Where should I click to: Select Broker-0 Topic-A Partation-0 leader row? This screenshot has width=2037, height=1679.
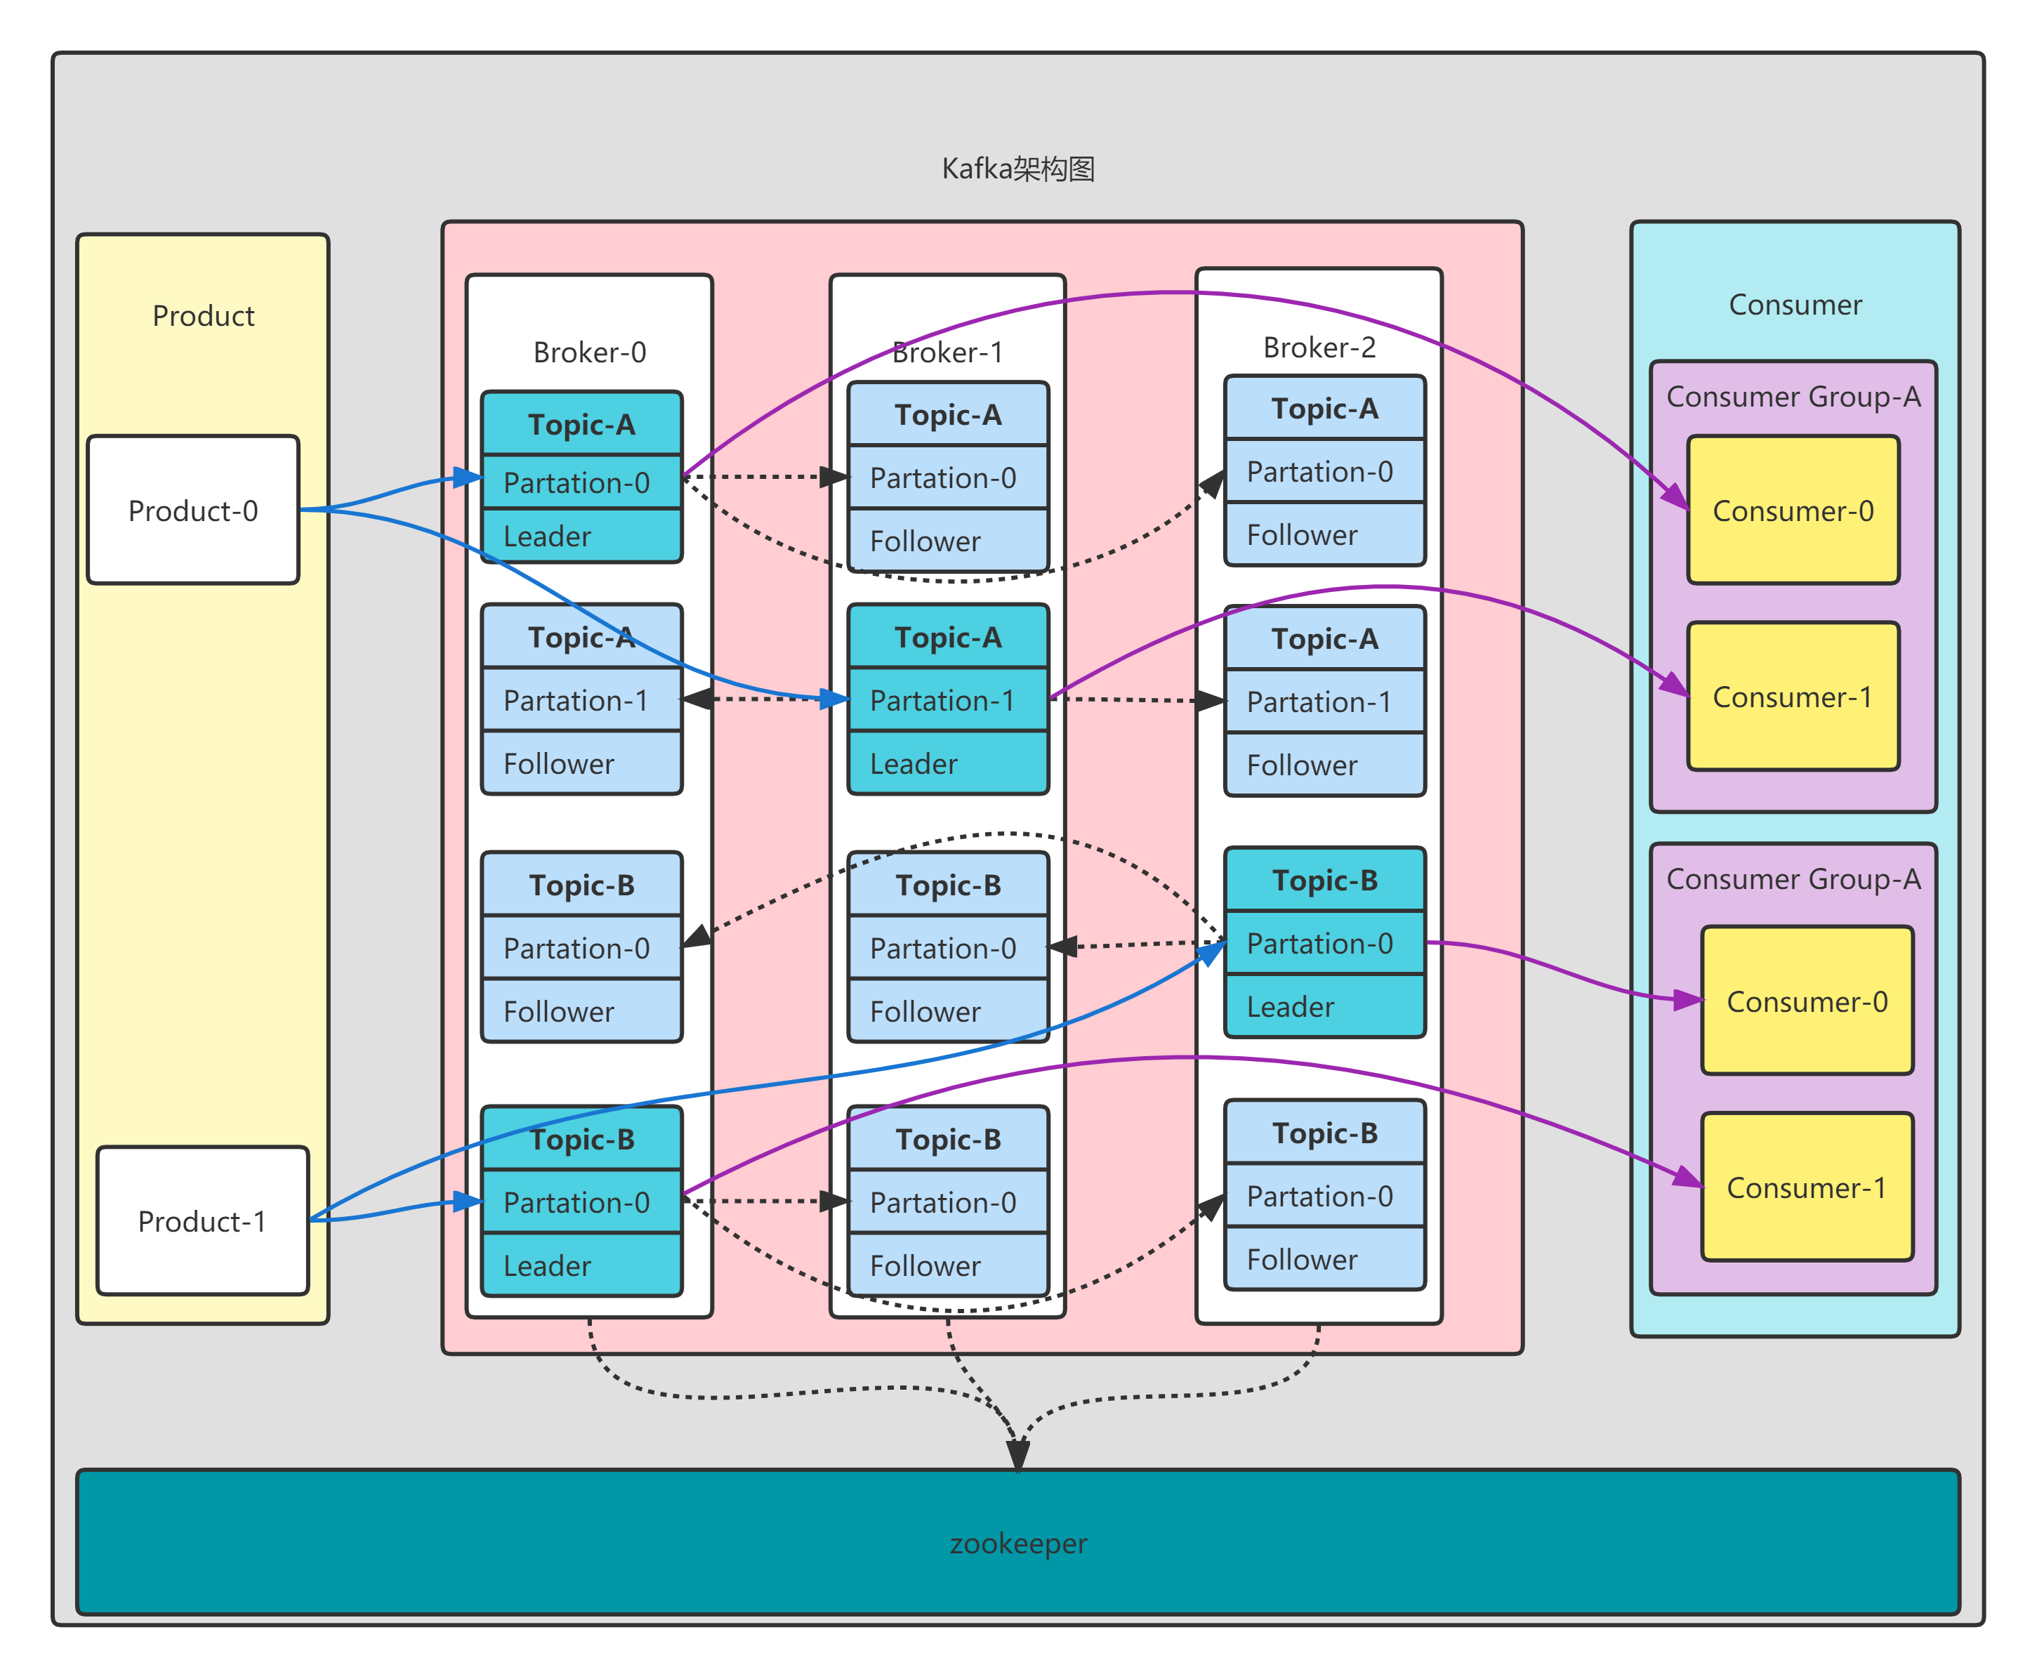coord(577,482)
